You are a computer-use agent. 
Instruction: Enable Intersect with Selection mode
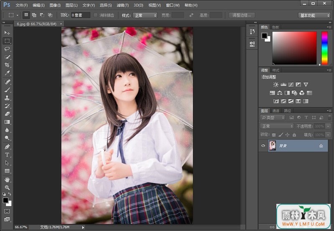50,15
